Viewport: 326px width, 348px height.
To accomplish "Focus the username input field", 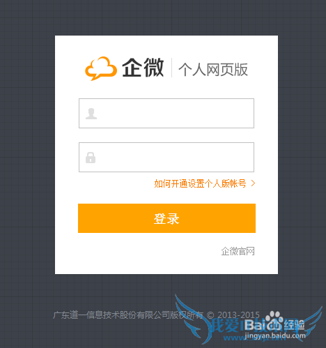I will click(166, 113).
